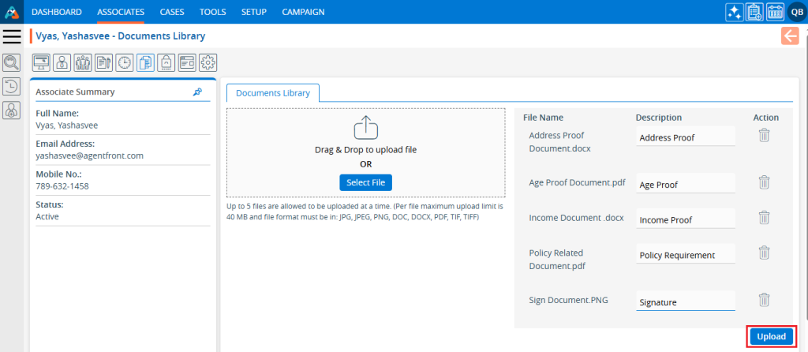Click the Upload button

coord(771,336)
